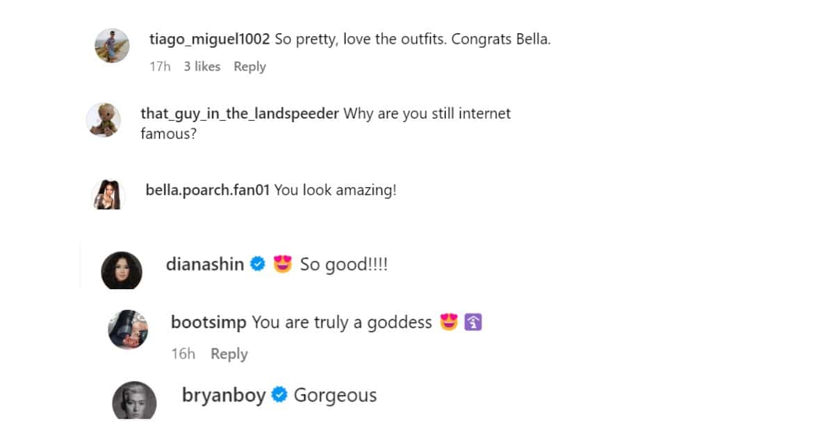Click that_guy_in_the_landspeeder's Groot avatar
Screen dimensions: 834x437
[103, 121]
